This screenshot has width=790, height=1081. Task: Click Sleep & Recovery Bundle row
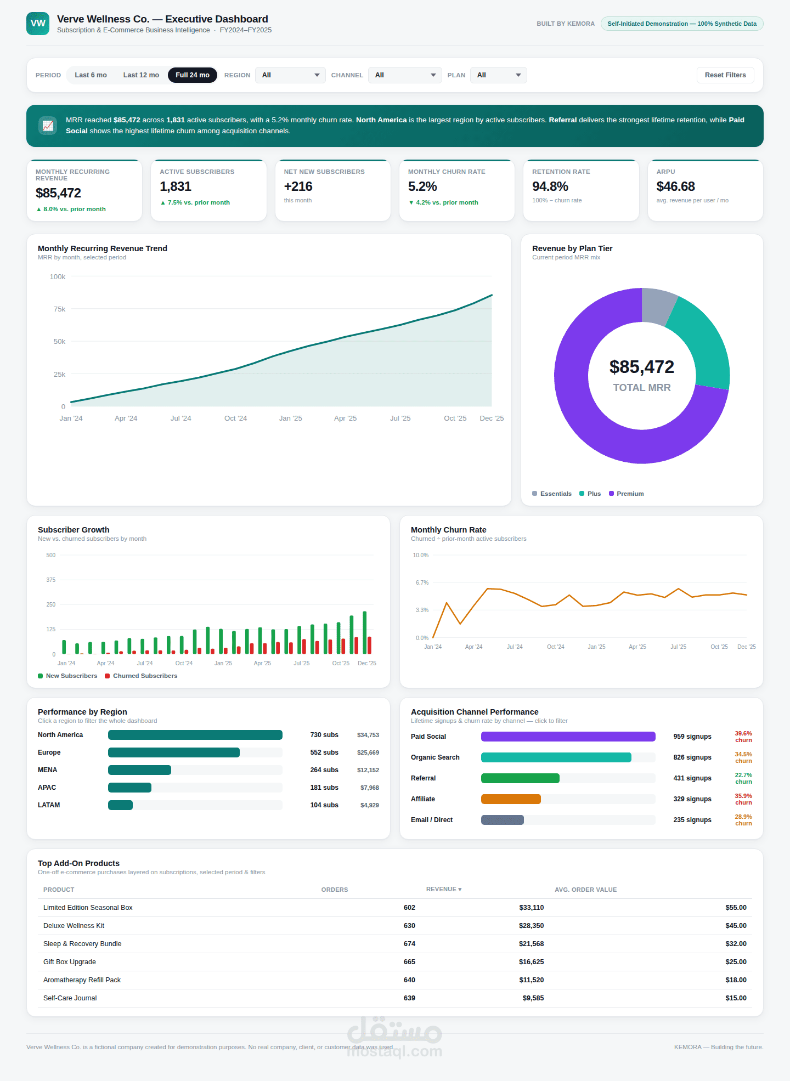point(395,944)
